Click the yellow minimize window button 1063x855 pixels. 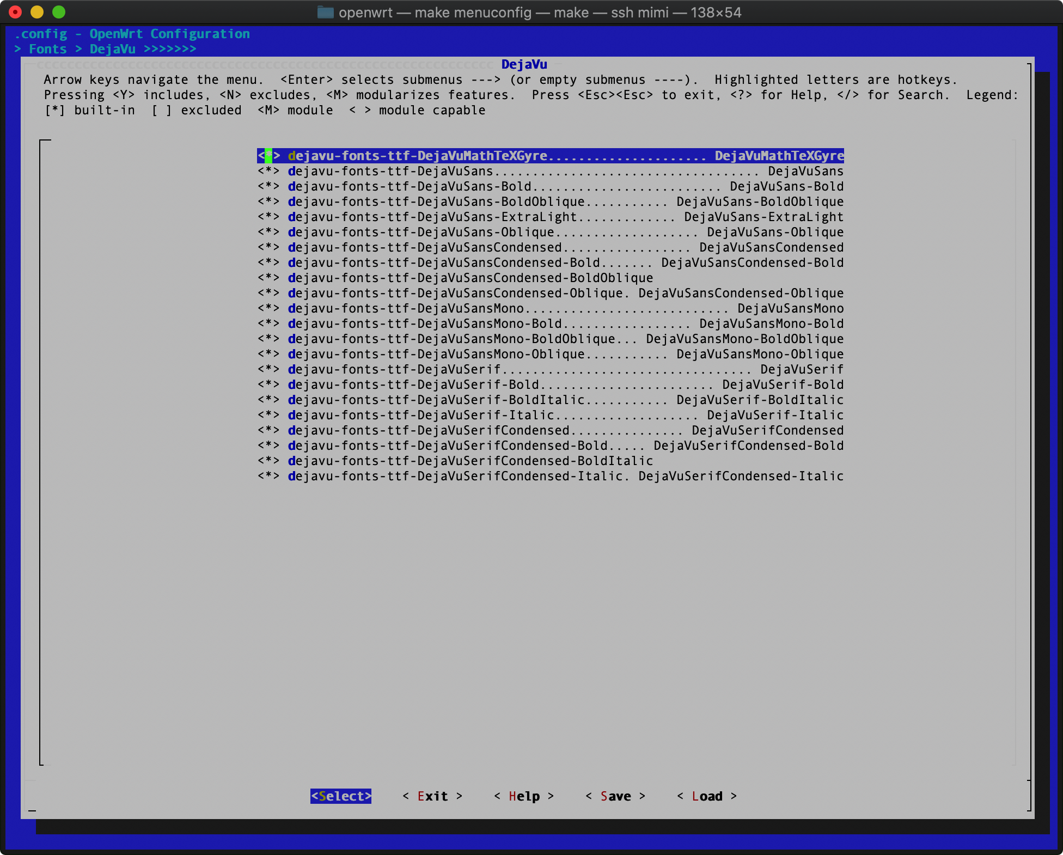click(37, 12)
